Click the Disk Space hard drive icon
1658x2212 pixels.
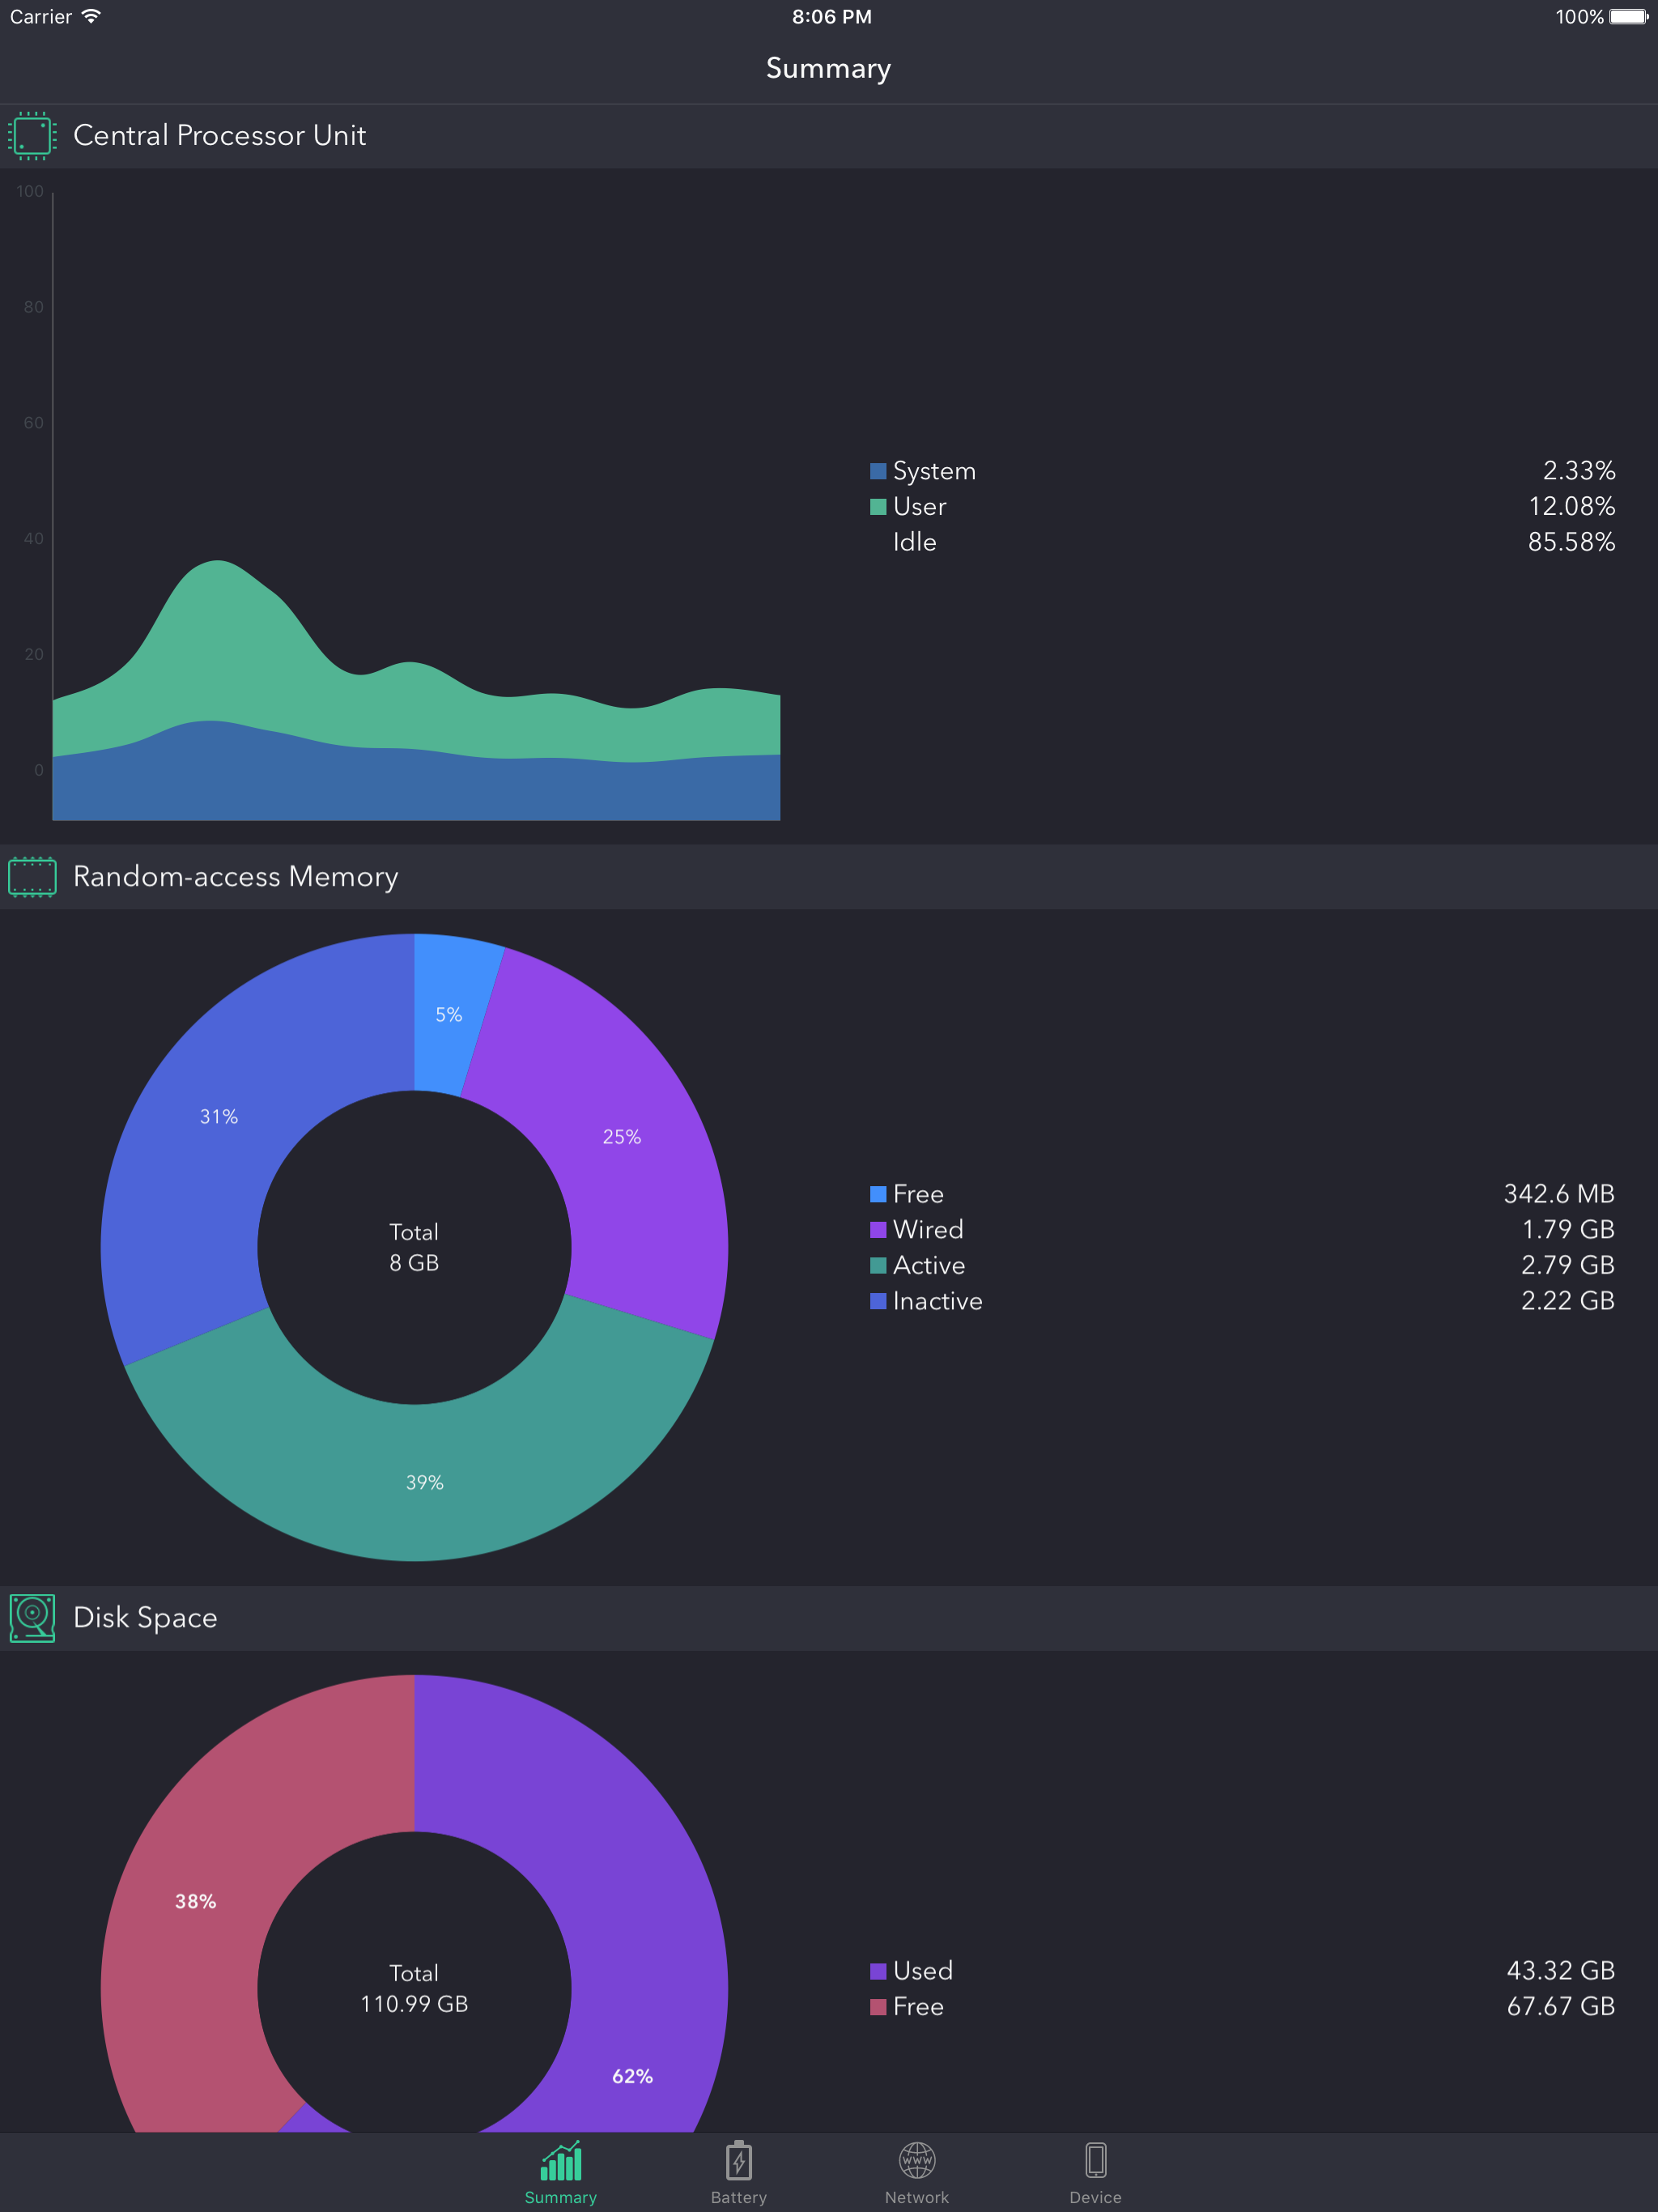32,1618
